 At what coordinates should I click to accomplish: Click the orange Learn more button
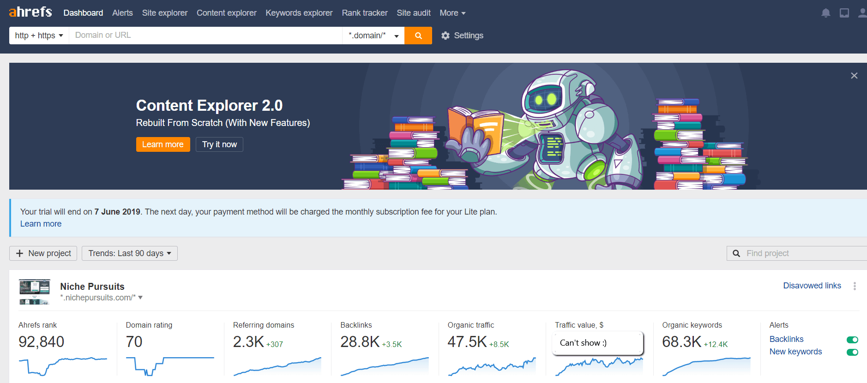tap(163, 144)
